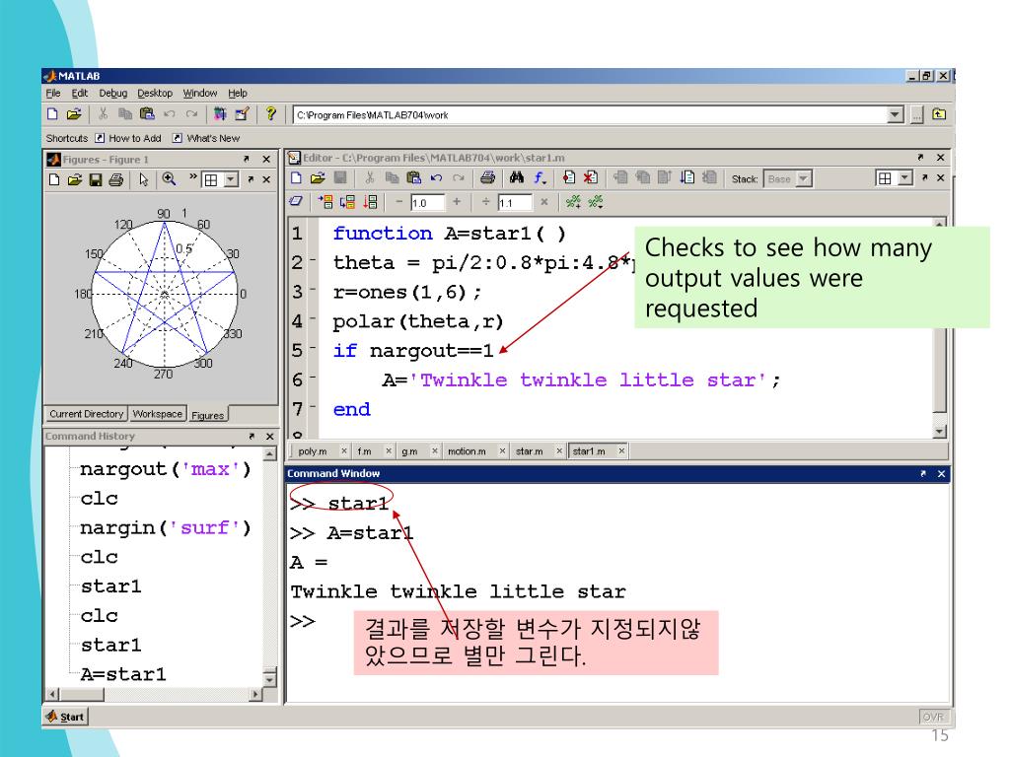Click minus button beside 1.0 field
This screenshot has height=757, width=1010.
pos(398,202)
